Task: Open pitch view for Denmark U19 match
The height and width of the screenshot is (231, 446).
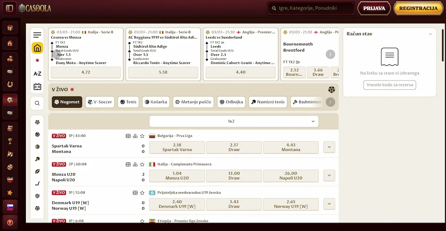Action: point(135,193)
